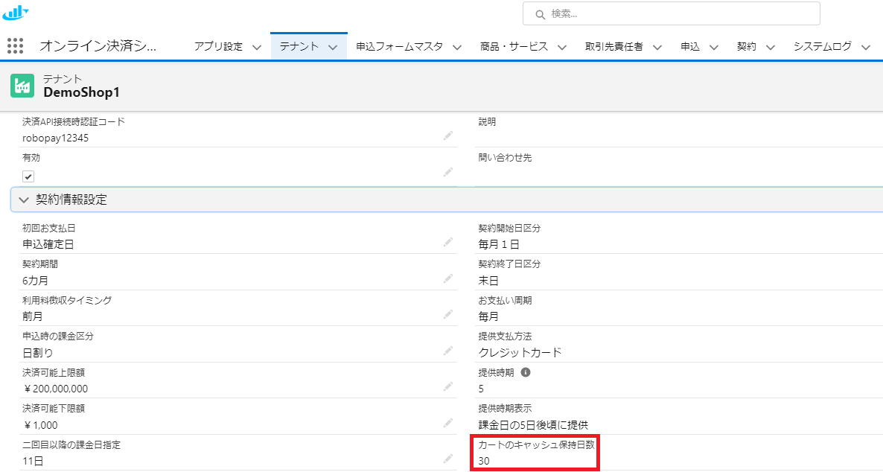Click the edit pencil for 契約期間
Image resolution: width=883 pixels, height=472 pixels.
(x=448, y=278)
